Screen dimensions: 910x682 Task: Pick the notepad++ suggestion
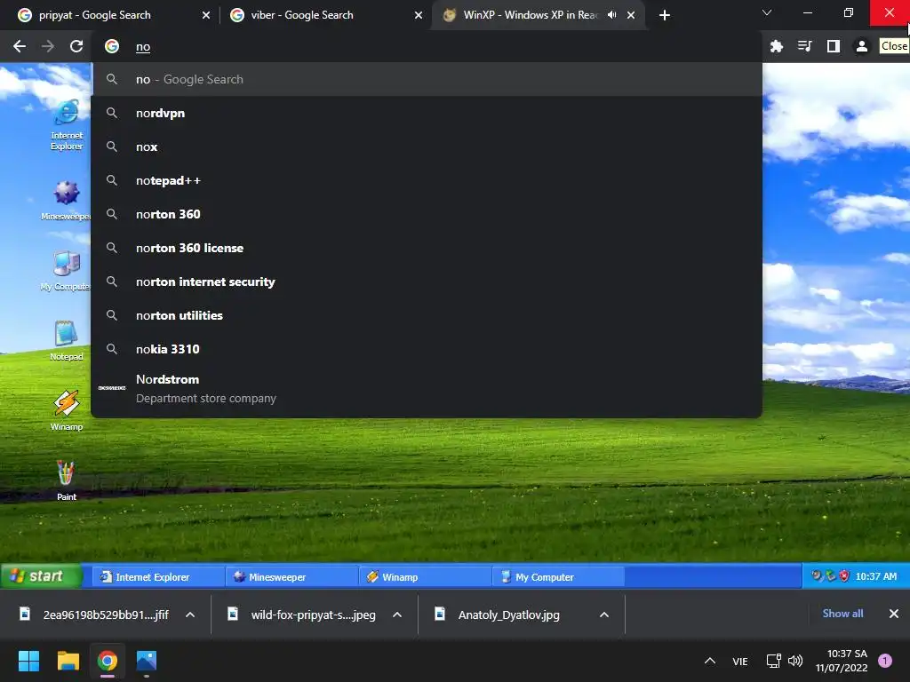coord(427,180)
